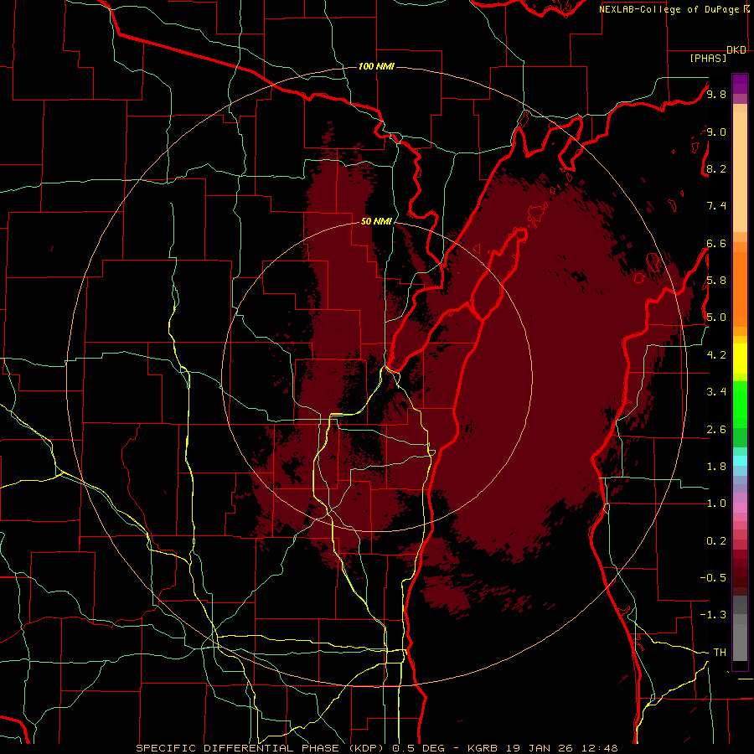Pick the pink color bar segment
The image size is (754, 754).
[x=740, y=508]
